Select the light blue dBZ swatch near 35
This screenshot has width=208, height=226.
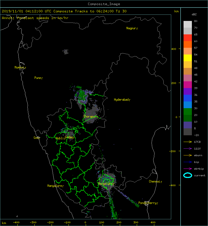(188, 105)
